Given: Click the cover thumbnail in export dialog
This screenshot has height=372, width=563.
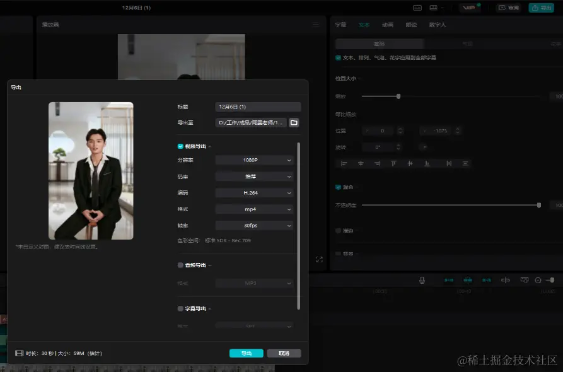Looking at the screenshot, I should click(91, 171).
